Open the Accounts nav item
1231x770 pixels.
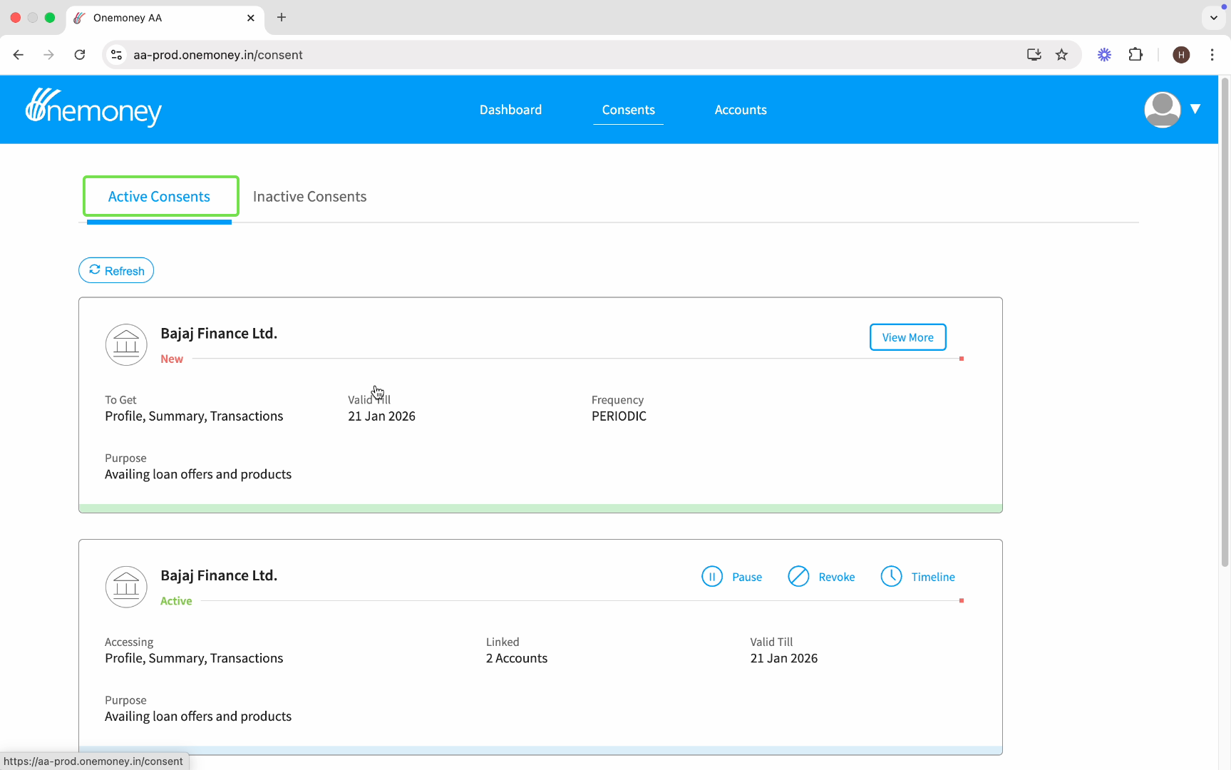pyautogui.click(x=741, y=110)
